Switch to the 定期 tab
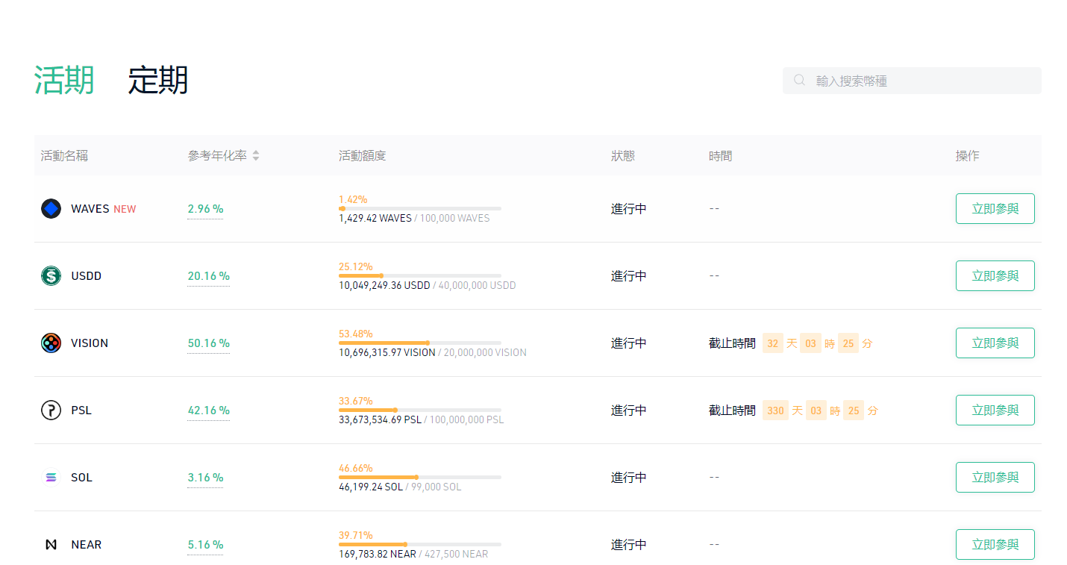Viewport: 1067px width, 565px height. tap(157, 81)
